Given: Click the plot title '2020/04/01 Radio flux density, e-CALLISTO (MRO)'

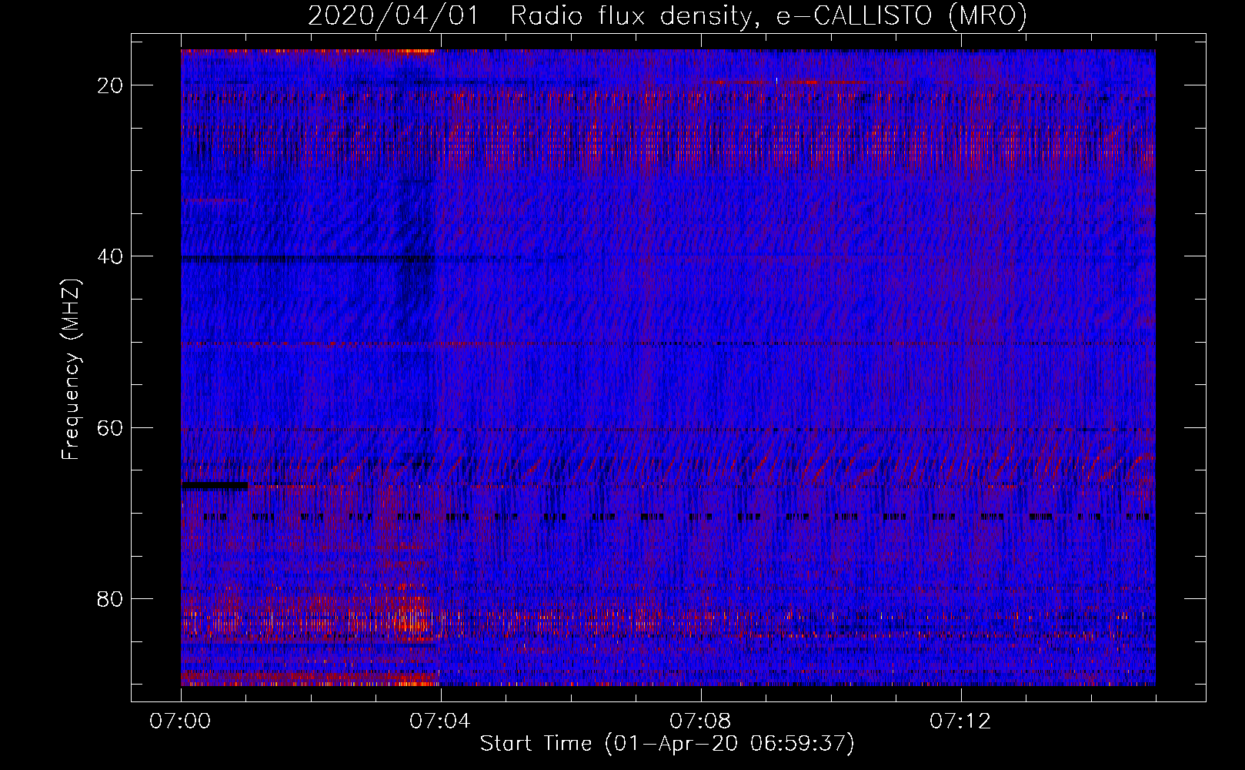Looking at the screenshot, I should pos(668,16).
